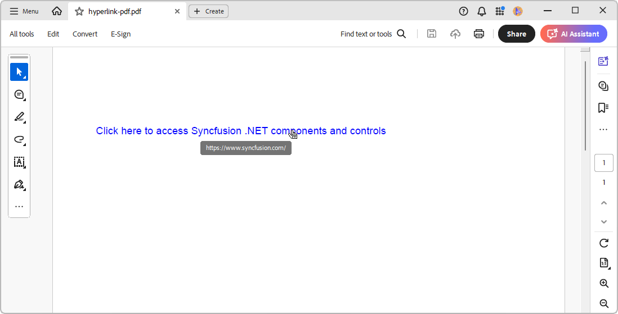
Task: Select the arrow selection tool
Action: click(x=19, y=72)
